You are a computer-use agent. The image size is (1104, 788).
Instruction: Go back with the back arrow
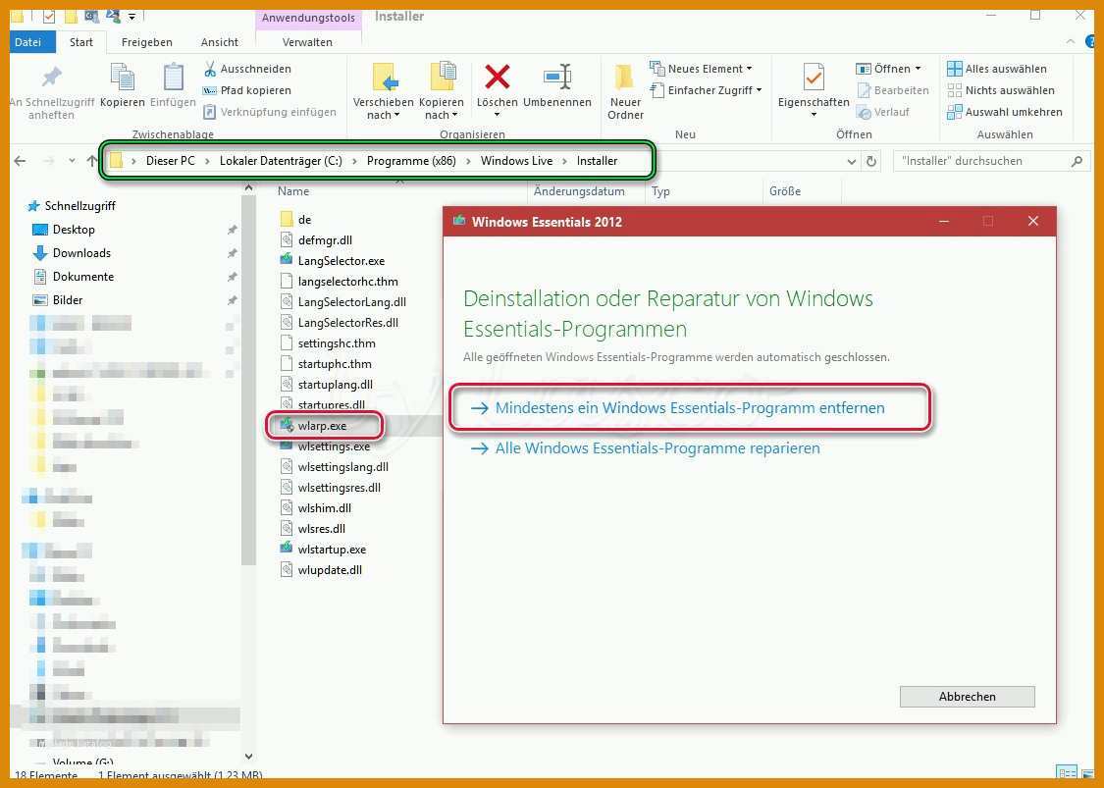pyautogui.click(x=21, y=161)
